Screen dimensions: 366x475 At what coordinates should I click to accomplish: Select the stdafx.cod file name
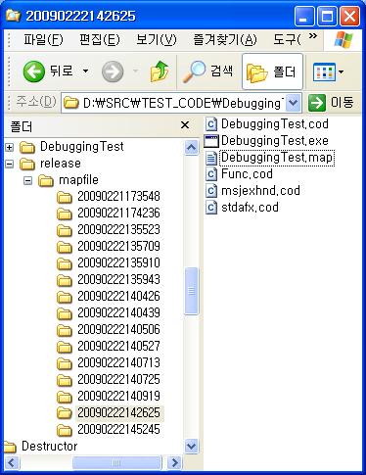pyautogui.click(x=250, y=208)
